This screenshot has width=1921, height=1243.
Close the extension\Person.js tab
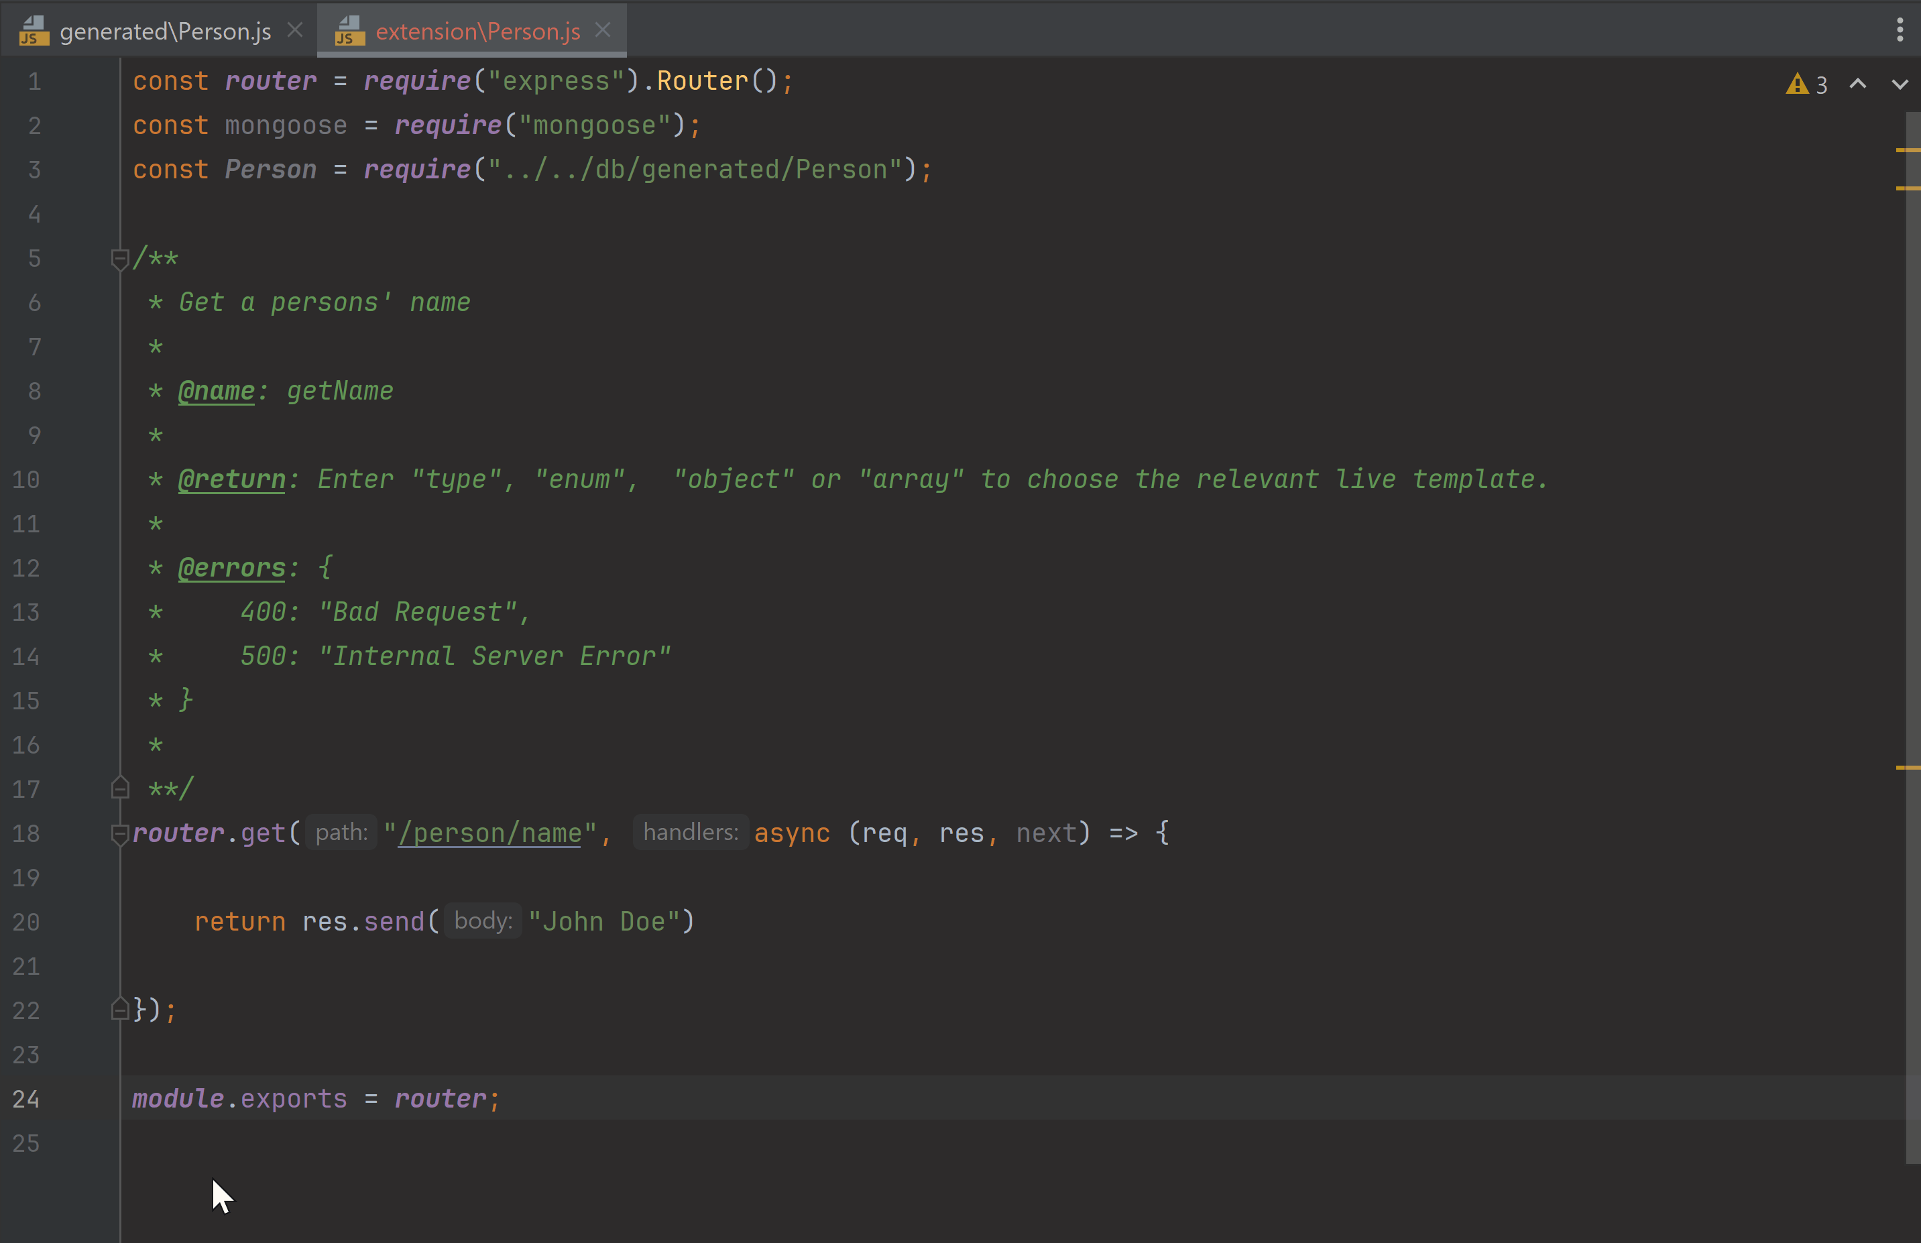(x=603, y=31)
